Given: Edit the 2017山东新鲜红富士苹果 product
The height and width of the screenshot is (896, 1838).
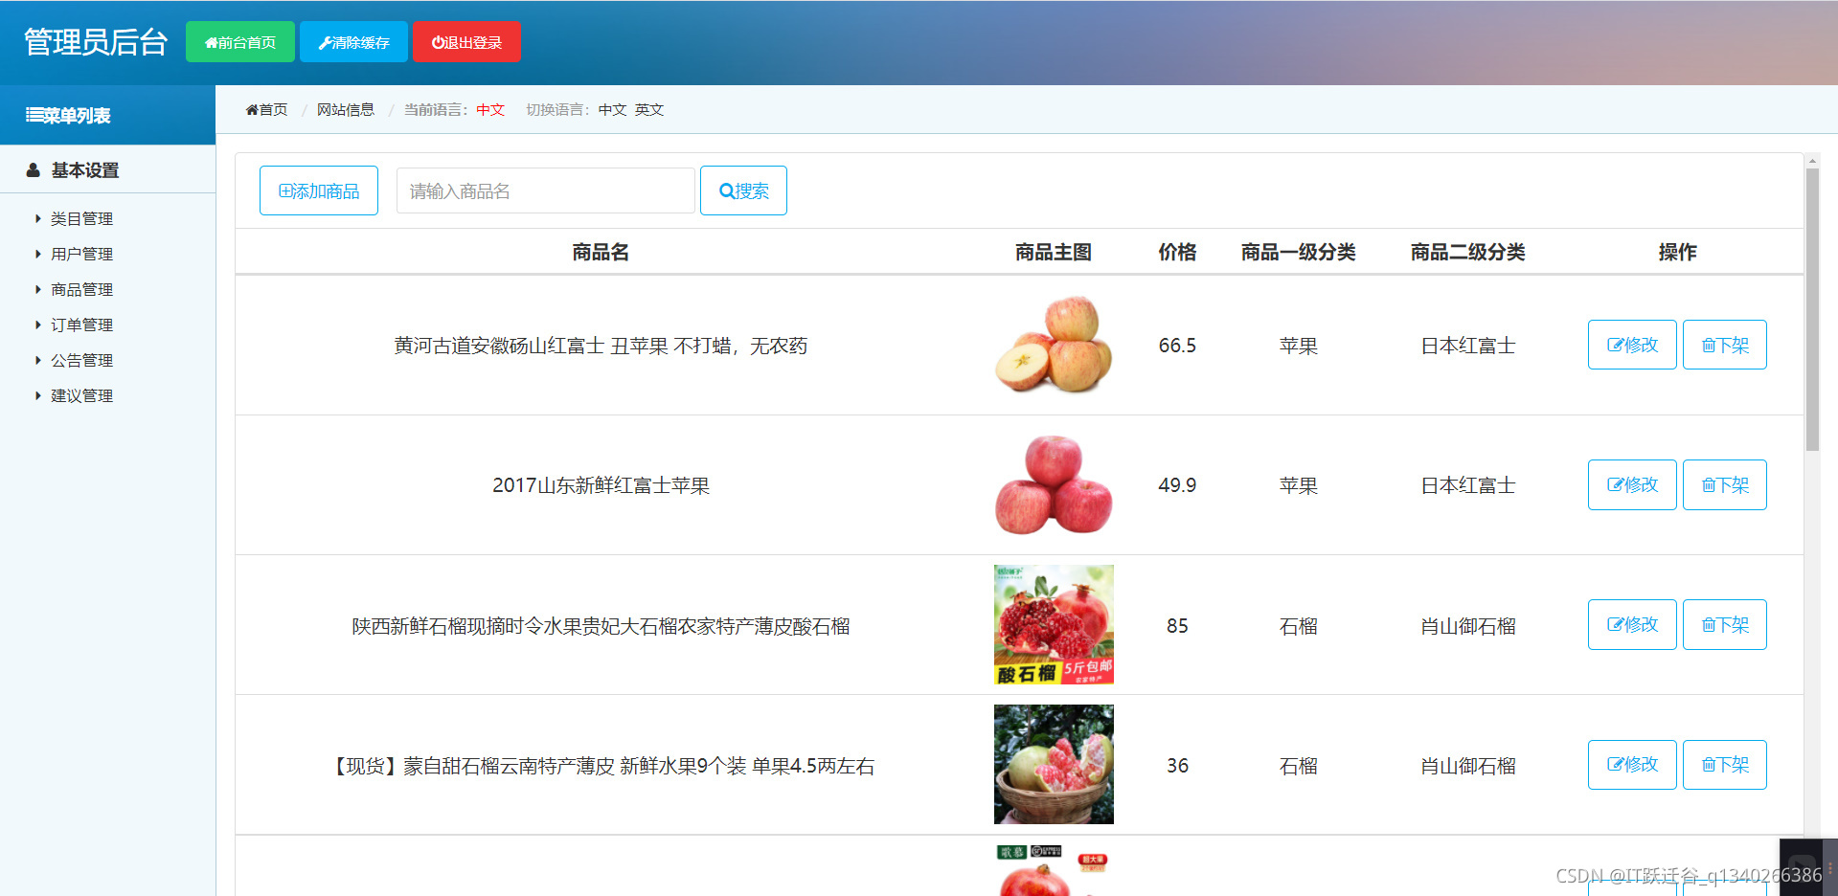Looking at the screenshot, I should coord(1632,484).
